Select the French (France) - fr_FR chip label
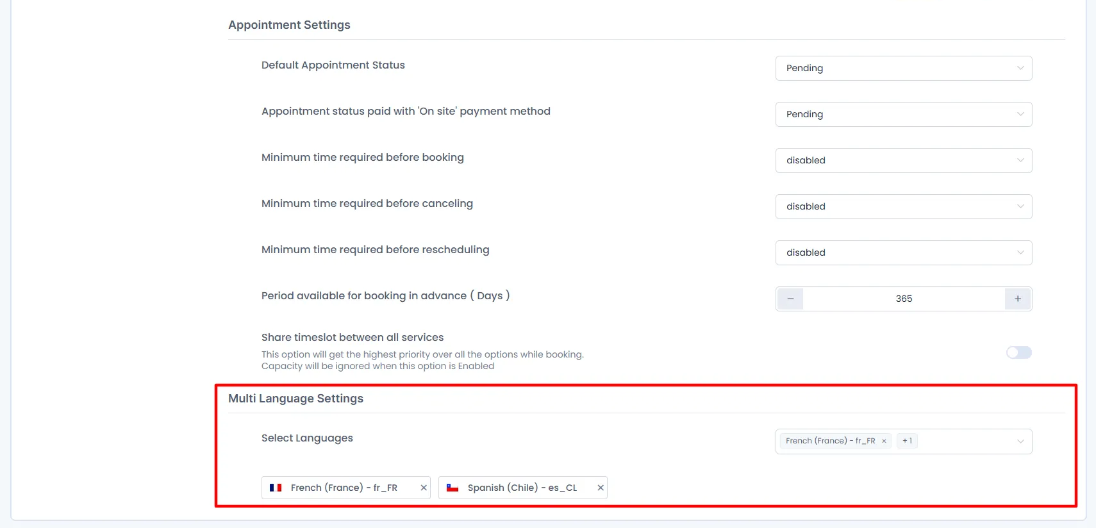The width and height of the screenshot is (1096, 528). 344,488
